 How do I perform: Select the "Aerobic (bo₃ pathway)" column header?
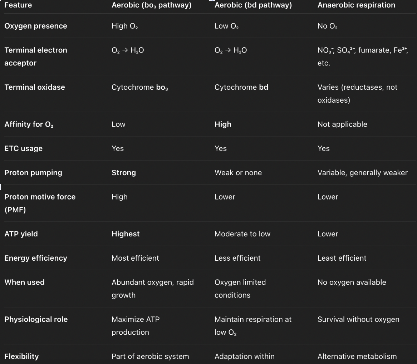pyautogui.click(x=151, y=5)
